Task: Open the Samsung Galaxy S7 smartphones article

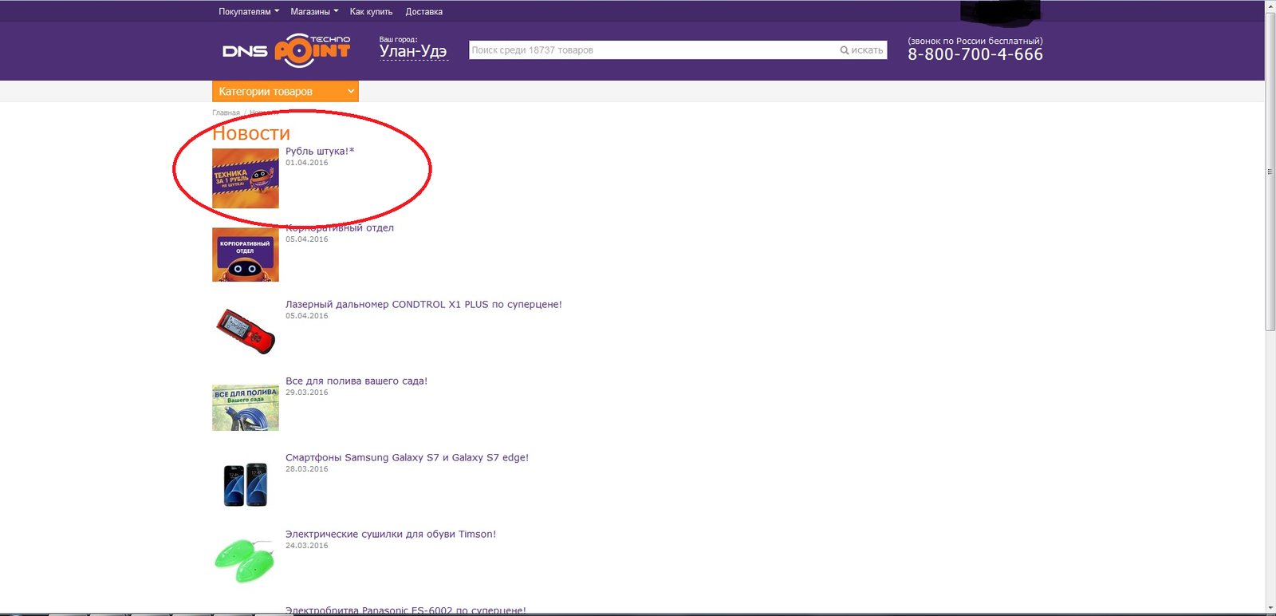Action: click(x=407, y=457)
